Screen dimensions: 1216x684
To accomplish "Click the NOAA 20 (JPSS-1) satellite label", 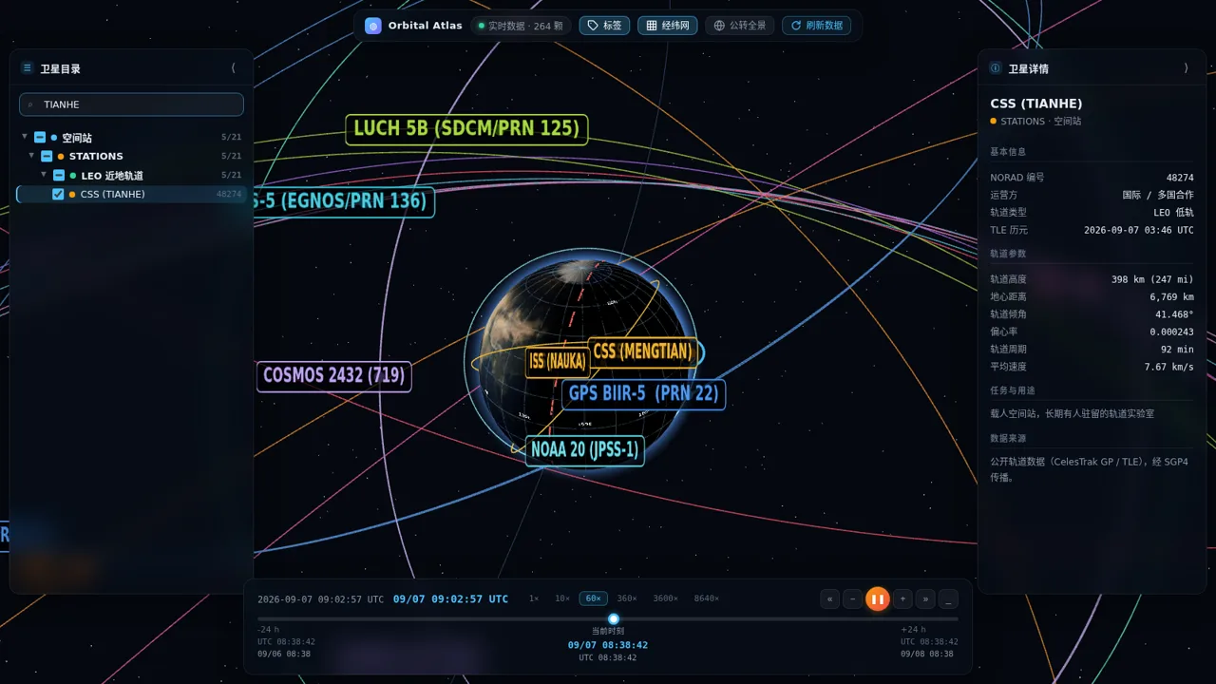I will click(x=585, y=450).
